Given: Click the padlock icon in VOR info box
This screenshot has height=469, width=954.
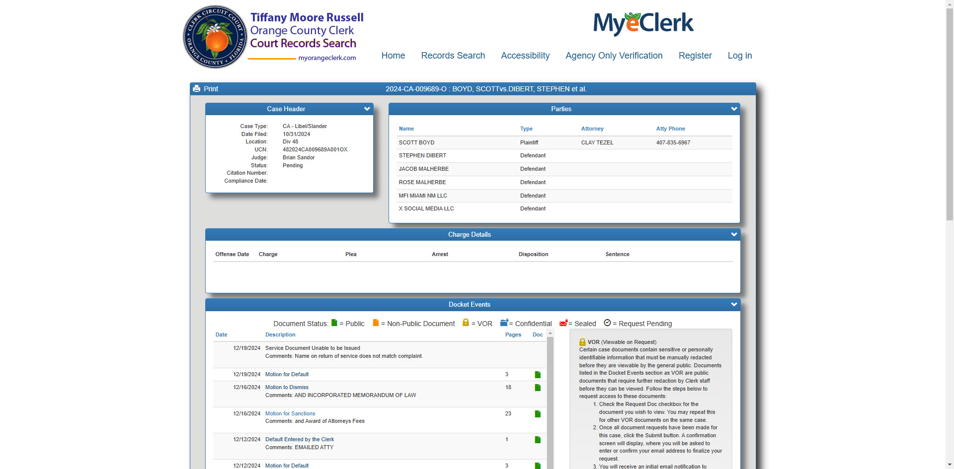Looking at the screenshot, I should pos(582,342).
